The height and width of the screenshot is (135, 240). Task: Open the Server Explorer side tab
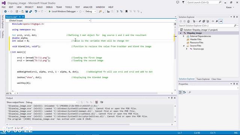pyautogui.click(x=3, y=22)
